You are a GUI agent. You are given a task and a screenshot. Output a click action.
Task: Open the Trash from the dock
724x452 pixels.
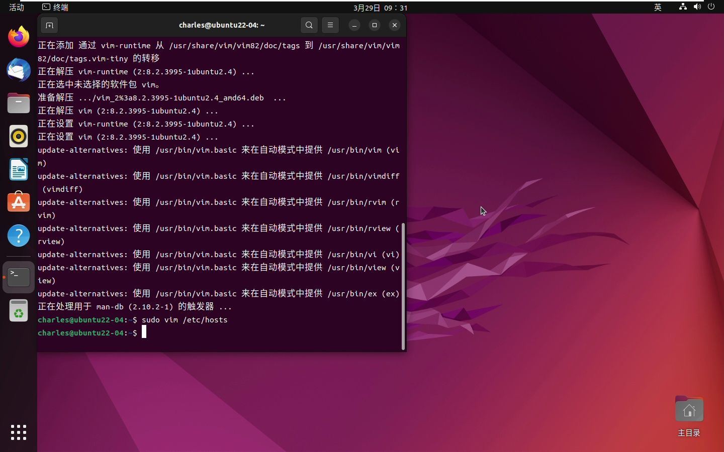(x=19, y=311)
